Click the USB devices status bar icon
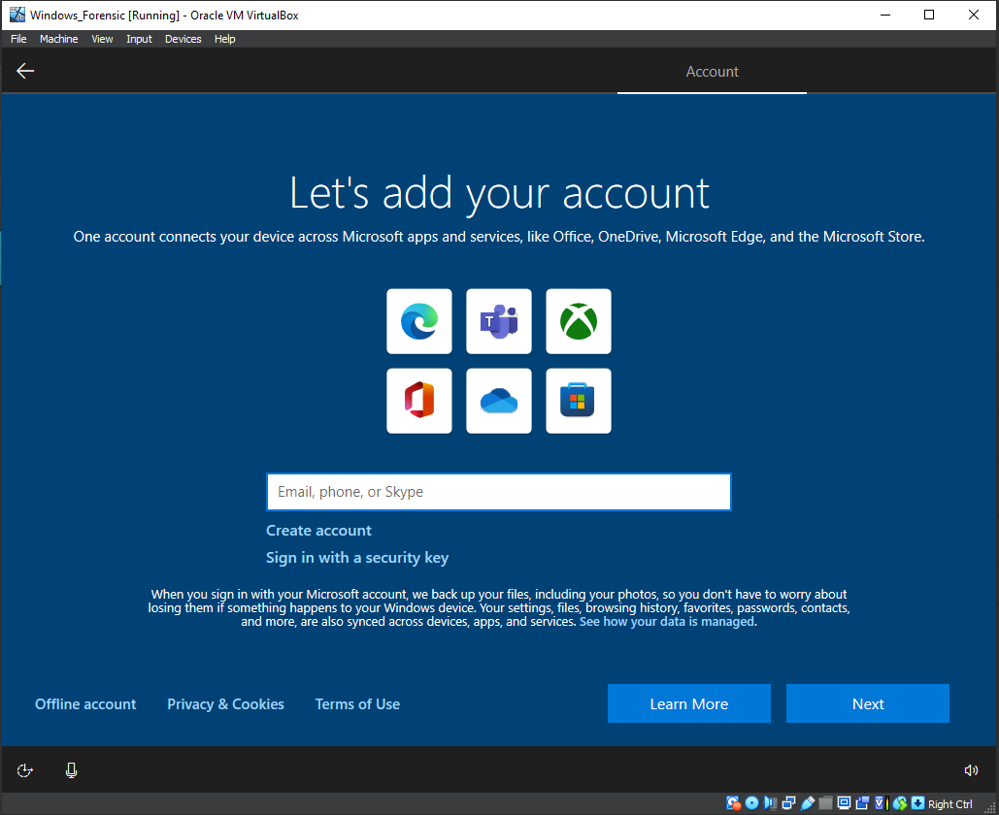Screen dimensions: 999x815 click(x=808, y=803)
